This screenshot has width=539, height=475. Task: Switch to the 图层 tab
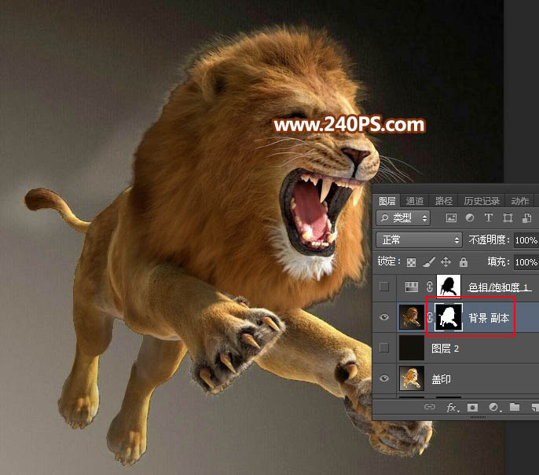[387, 201]
